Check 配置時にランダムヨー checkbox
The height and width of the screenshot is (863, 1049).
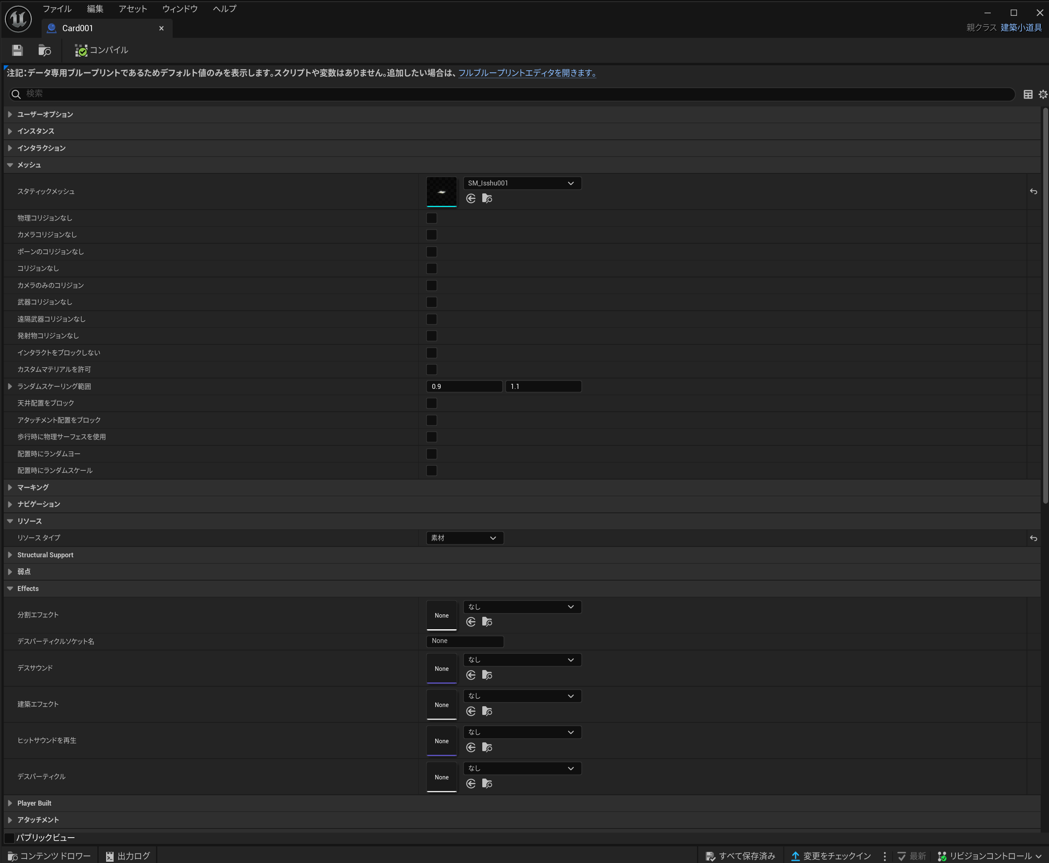(x=431, y=454)
